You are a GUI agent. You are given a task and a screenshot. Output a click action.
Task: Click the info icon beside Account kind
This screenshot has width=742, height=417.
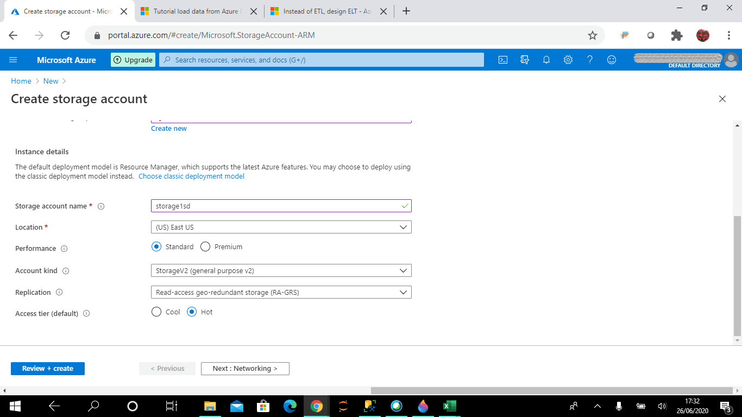(66, 270)
